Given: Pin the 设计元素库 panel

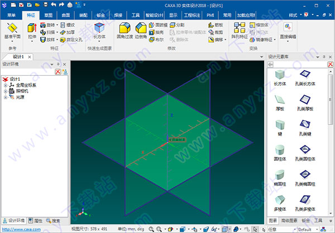Looking at the screenshot, I should 324,57.
